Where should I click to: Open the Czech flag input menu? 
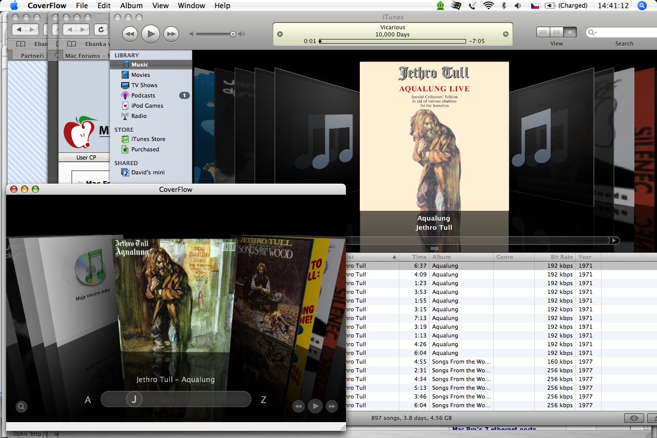[534, 6]
